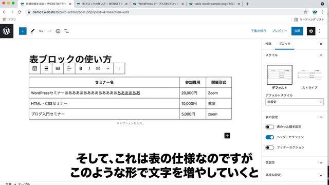Switch to the ブロック sidebar tab
This screenshot has width=329, height=185.
(x=284, y=44)
